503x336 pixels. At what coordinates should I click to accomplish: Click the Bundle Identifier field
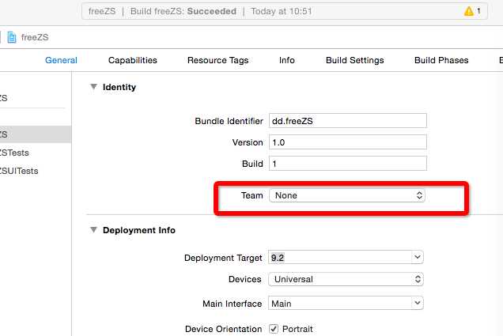348,121
